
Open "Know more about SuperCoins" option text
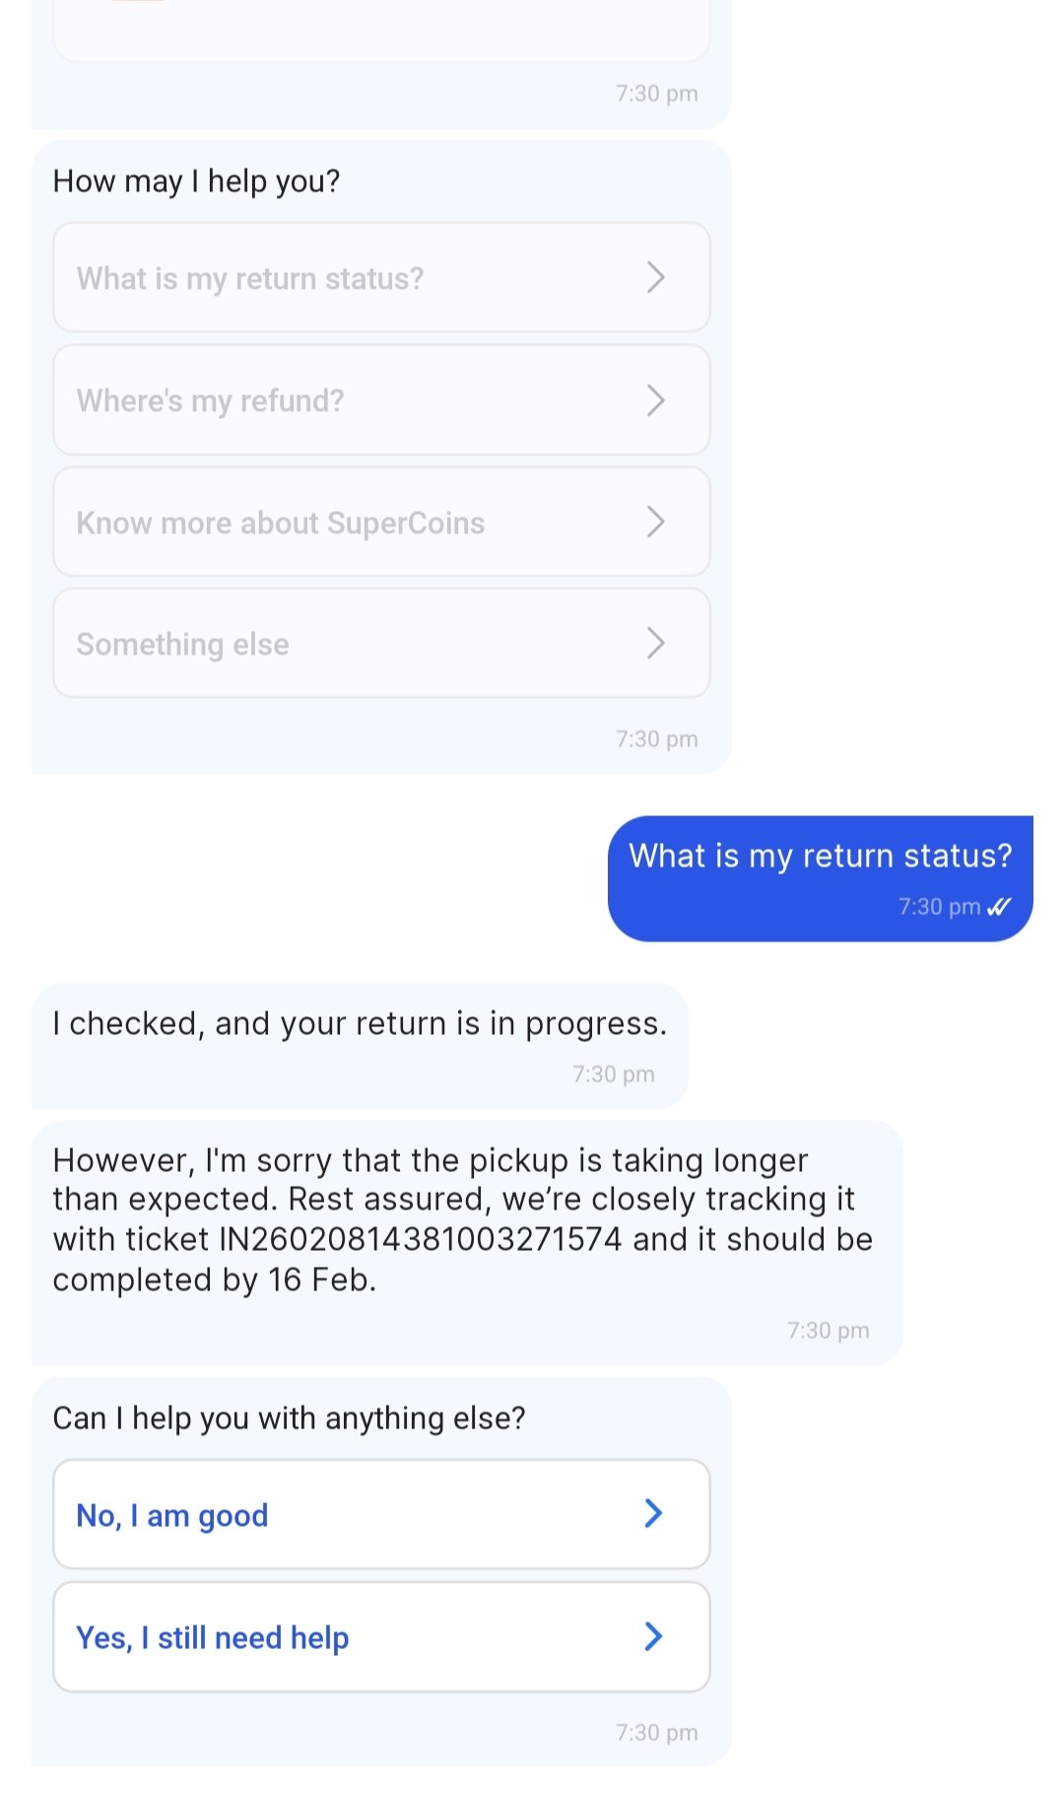(x=281, y=523)
